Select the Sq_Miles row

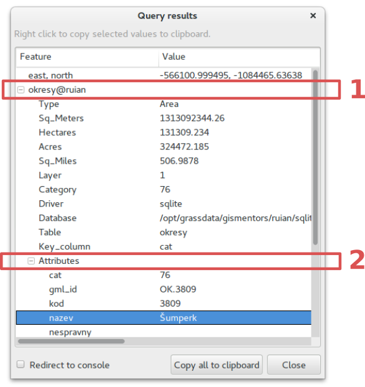(x=164, y=161)
